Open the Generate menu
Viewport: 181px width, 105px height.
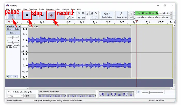tap(50, 10)
